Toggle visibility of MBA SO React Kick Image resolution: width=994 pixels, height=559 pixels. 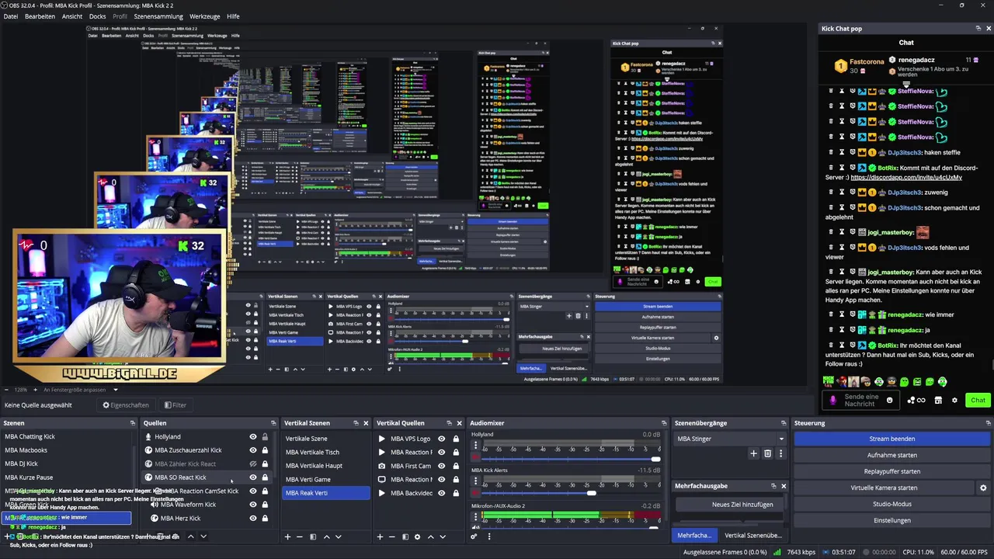tap(252, 477)
